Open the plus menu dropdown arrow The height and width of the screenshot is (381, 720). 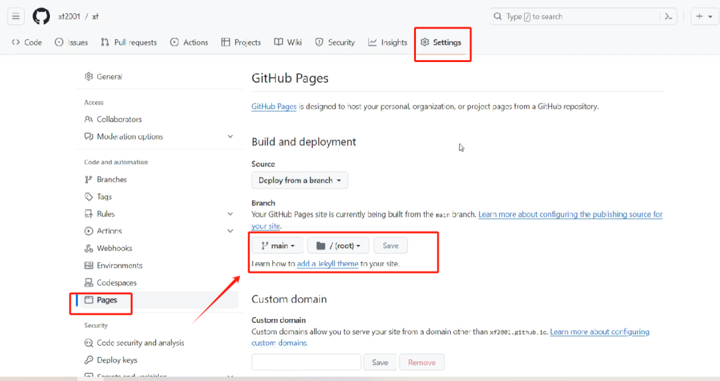[711, 17]
